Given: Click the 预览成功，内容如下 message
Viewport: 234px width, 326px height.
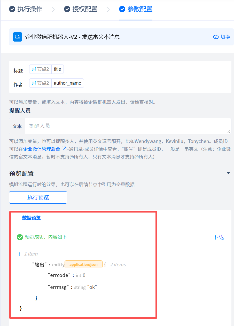Looking at the screenshot, I should [x=46, y=237].
